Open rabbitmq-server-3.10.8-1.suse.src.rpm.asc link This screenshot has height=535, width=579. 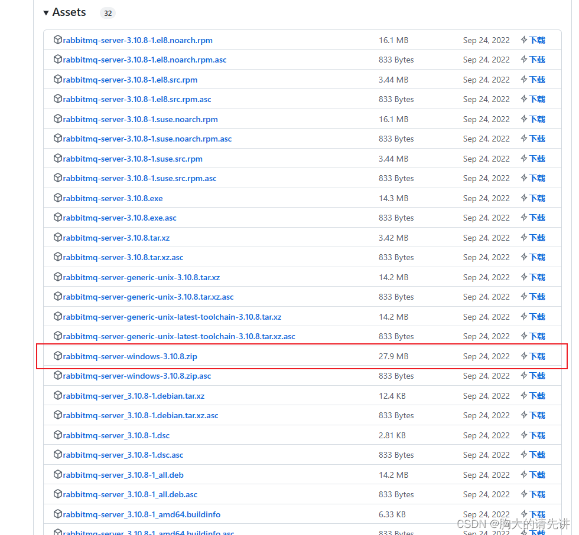(x=139, y=178)
